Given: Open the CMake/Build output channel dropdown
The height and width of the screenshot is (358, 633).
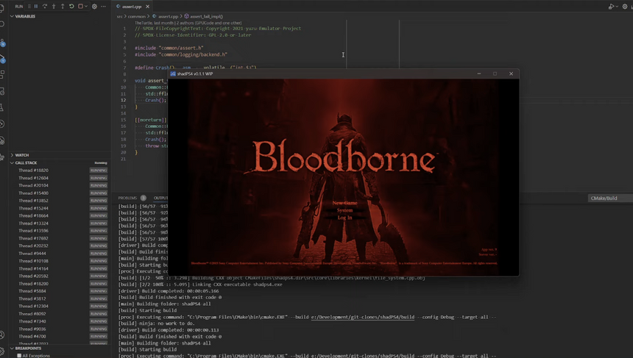Looking at the screenshot, I should [609, 198].
